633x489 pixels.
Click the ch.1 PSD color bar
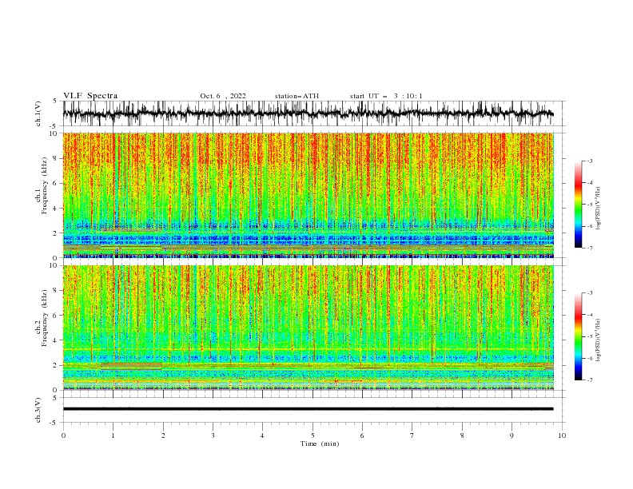[578, 205]
